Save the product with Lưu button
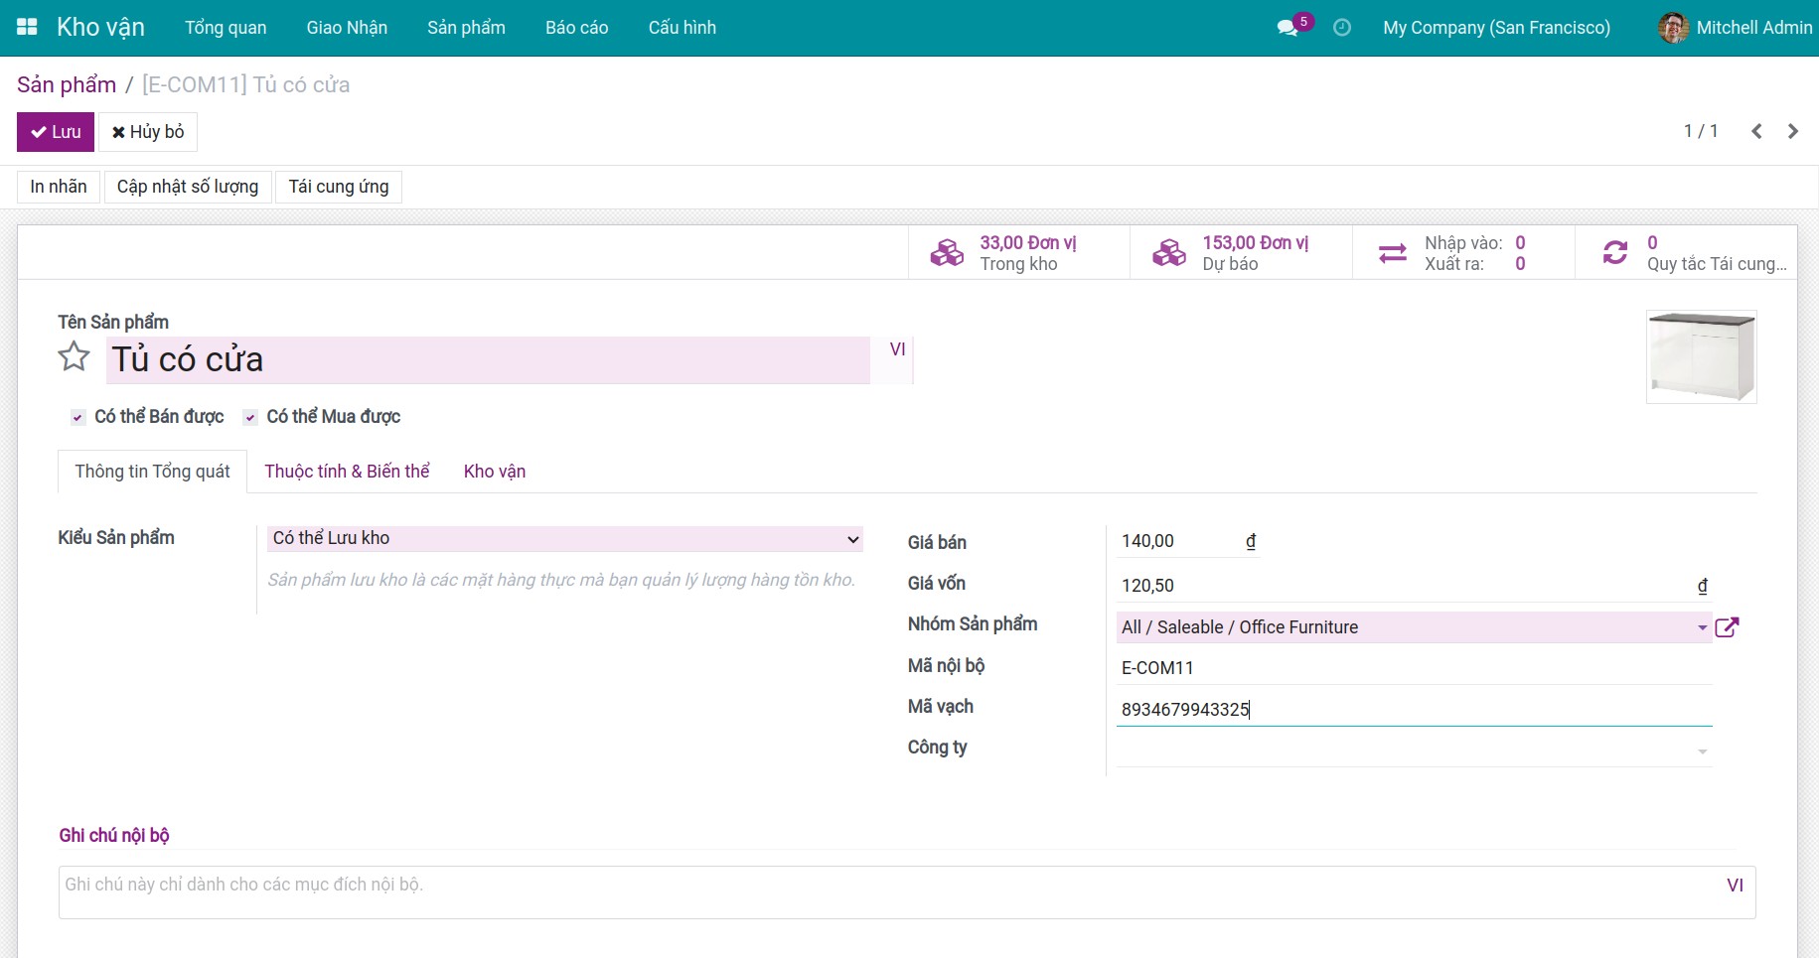The height and width of the screenshot is (958, 1819). pos(56,132)
